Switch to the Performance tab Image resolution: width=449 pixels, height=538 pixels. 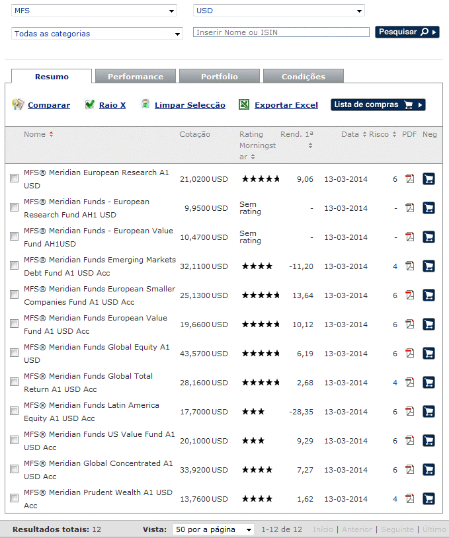click(136, 76)
